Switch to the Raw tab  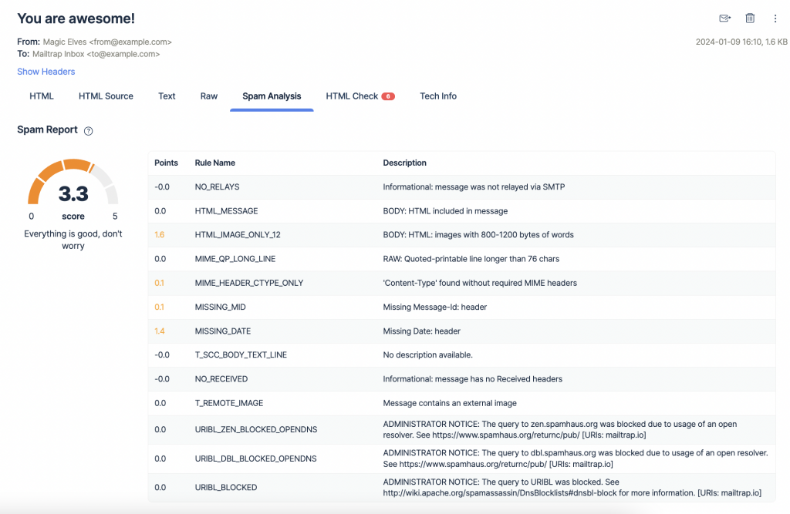coord(209,96)
